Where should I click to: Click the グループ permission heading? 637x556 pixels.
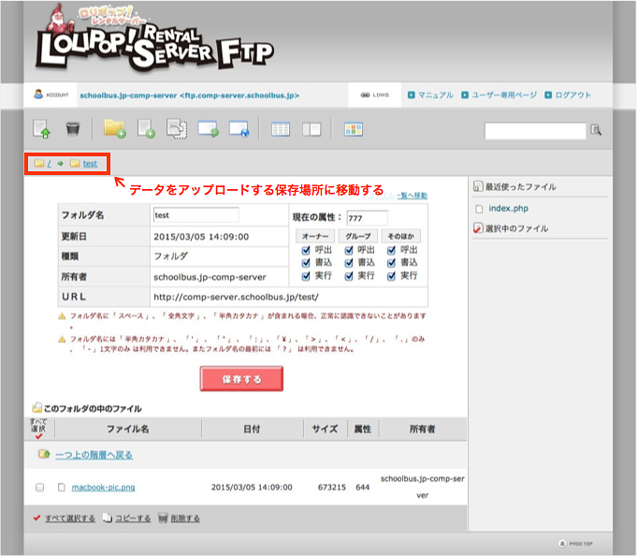[358, 236]
